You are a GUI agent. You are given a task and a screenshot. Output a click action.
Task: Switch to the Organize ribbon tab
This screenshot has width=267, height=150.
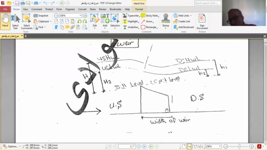(x=70, y=9)
